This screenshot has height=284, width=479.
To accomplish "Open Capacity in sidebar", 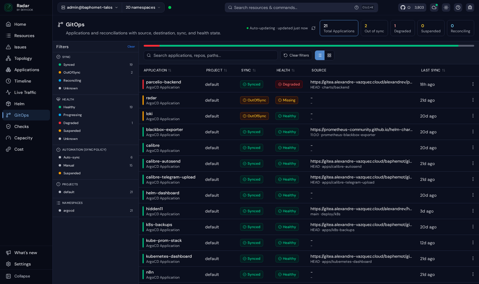I will [x=26, y=138].
